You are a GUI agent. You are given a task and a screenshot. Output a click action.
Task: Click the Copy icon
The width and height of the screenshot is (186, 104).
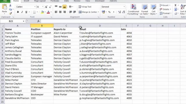(x=10, y=9)
